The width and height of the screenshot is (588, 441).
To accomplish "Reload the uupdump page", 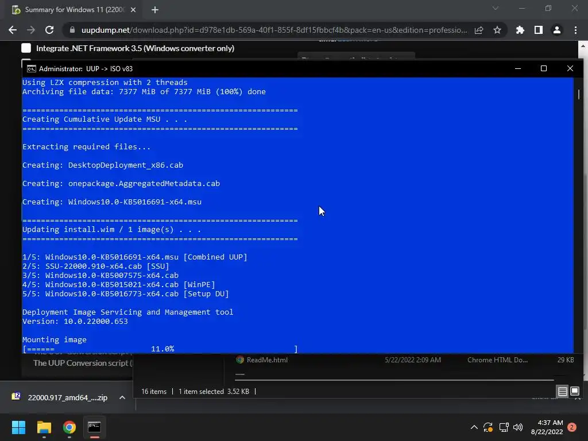I will point(49,30).
